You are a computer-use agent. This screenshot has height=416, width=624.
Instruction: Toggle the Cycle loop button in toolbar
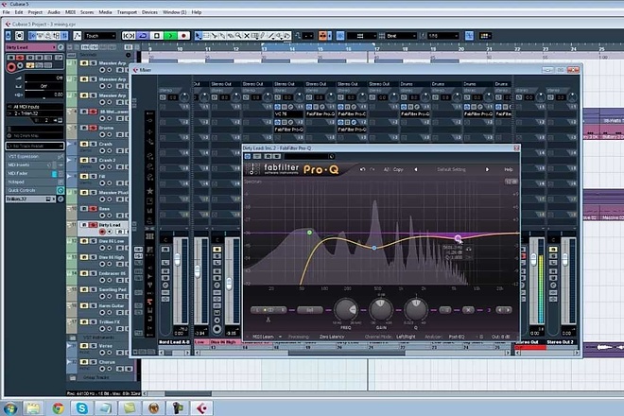pos(143,36)
